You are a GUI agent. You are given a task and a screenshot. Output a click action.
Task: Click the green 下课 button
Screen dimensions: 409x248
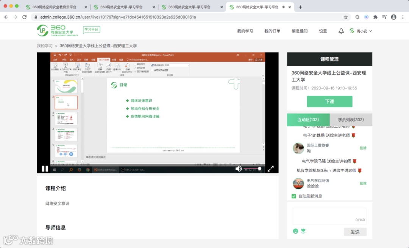pos(329,101)
